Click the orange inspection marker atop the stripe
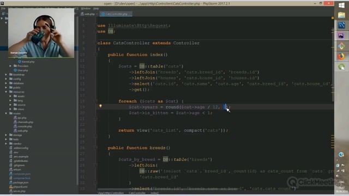Screen dimensions: 349x196 [333, 18]
